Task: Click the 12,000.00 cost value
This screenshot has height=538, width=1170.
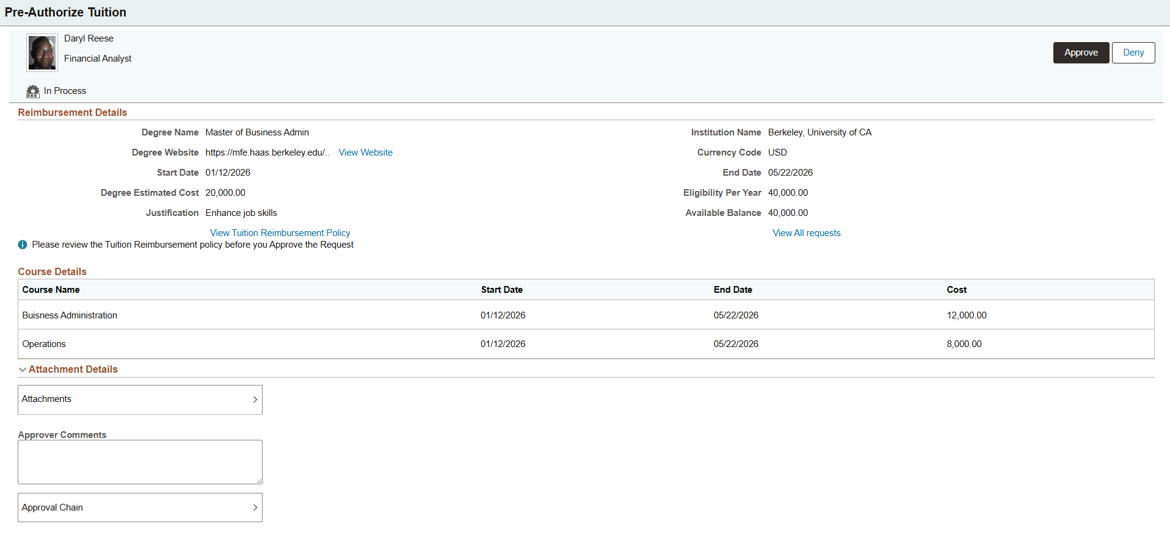Action: [x=967, y=315]
